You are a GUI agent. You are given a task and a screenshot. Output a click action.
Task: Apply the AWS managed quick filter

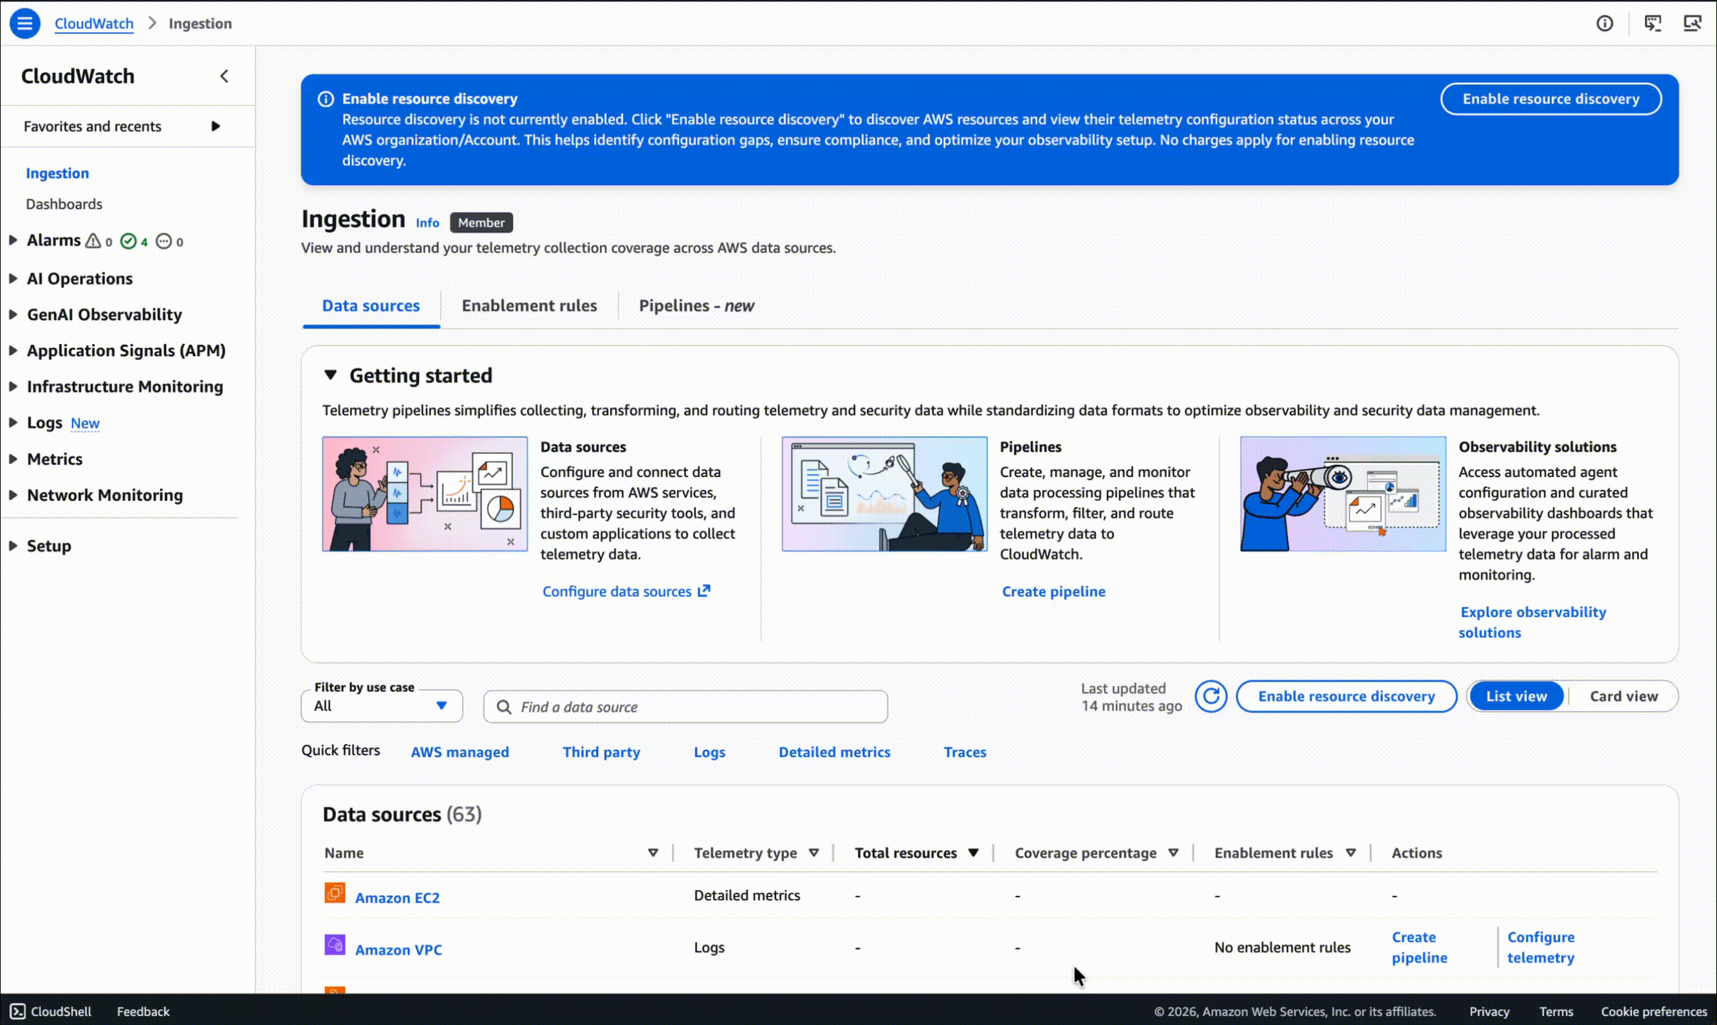tap(459, 752)
